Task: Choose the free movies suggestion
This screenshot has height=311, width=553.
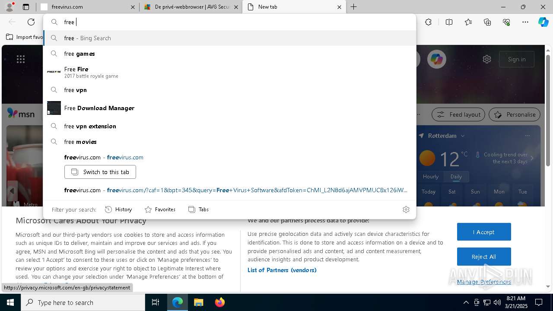Action: (x=229, y=142)
